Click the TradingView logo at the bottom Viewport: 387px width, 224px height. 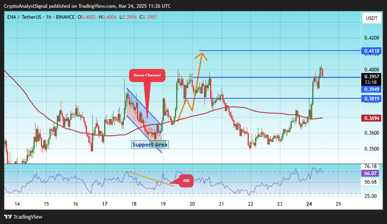point(23,217)
